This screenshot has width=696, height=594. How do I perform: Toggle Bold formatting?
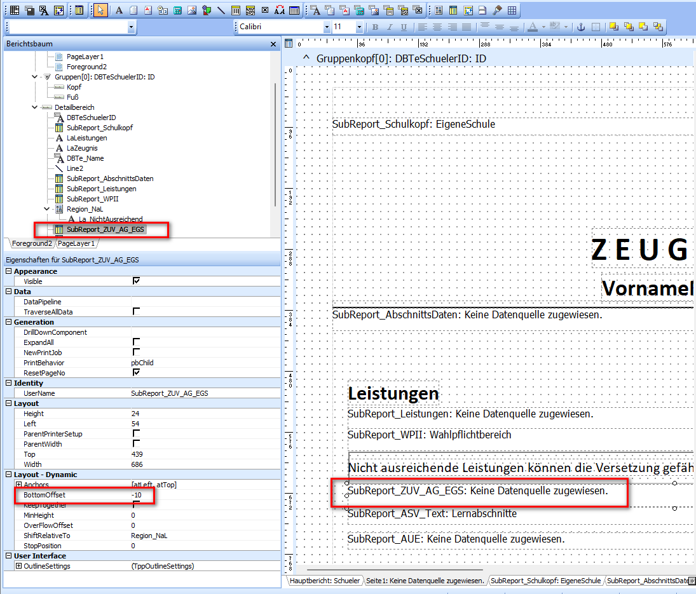(x=375, y=27)
